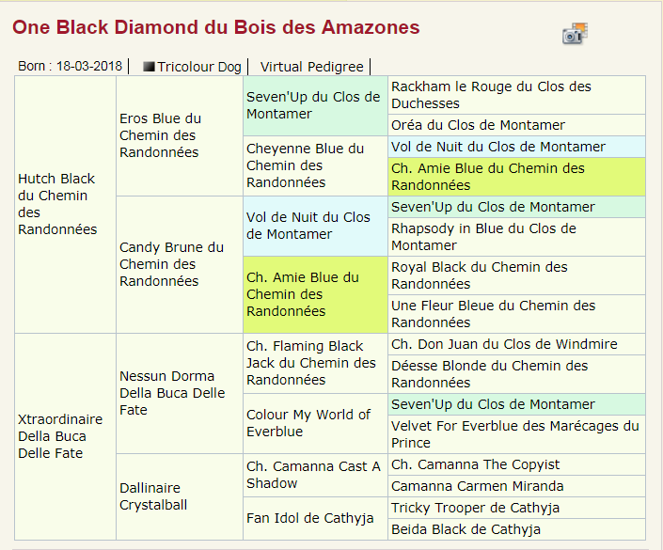Viewport: 663px width, 550px height.
Task: Open Tricky Trooper de Cathyja
Action: [x=475, y=508]
